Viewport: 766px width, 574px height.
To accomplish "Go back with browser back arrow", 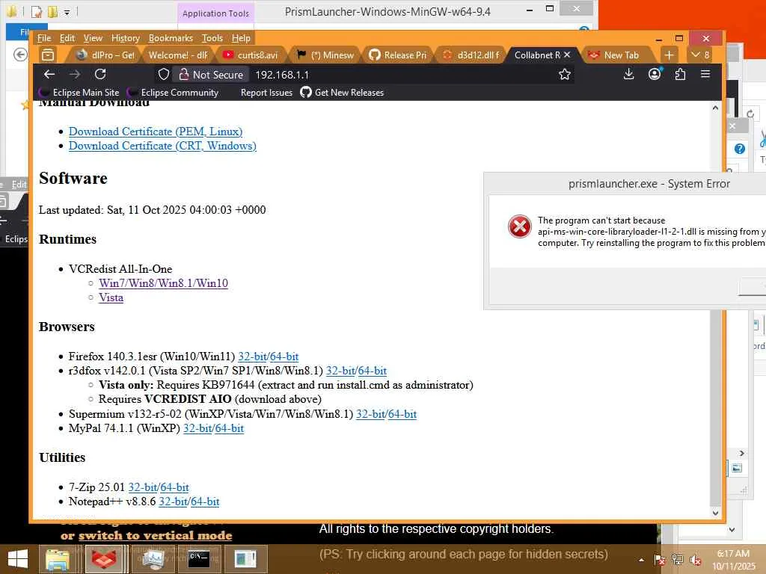I will click(x=49, y=74).
